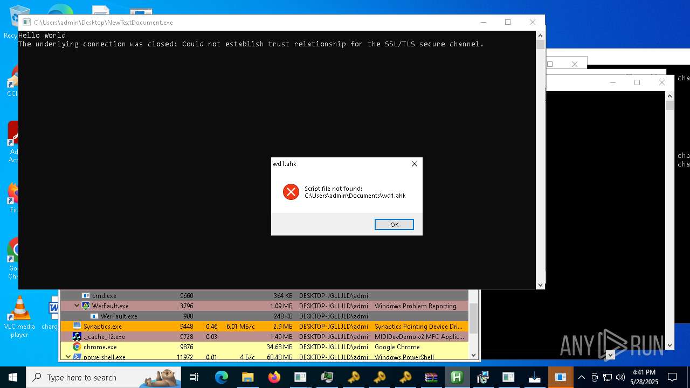Click the console scrollbar up arrow
This screenshot has height=388, width=690.
[540, 35]
